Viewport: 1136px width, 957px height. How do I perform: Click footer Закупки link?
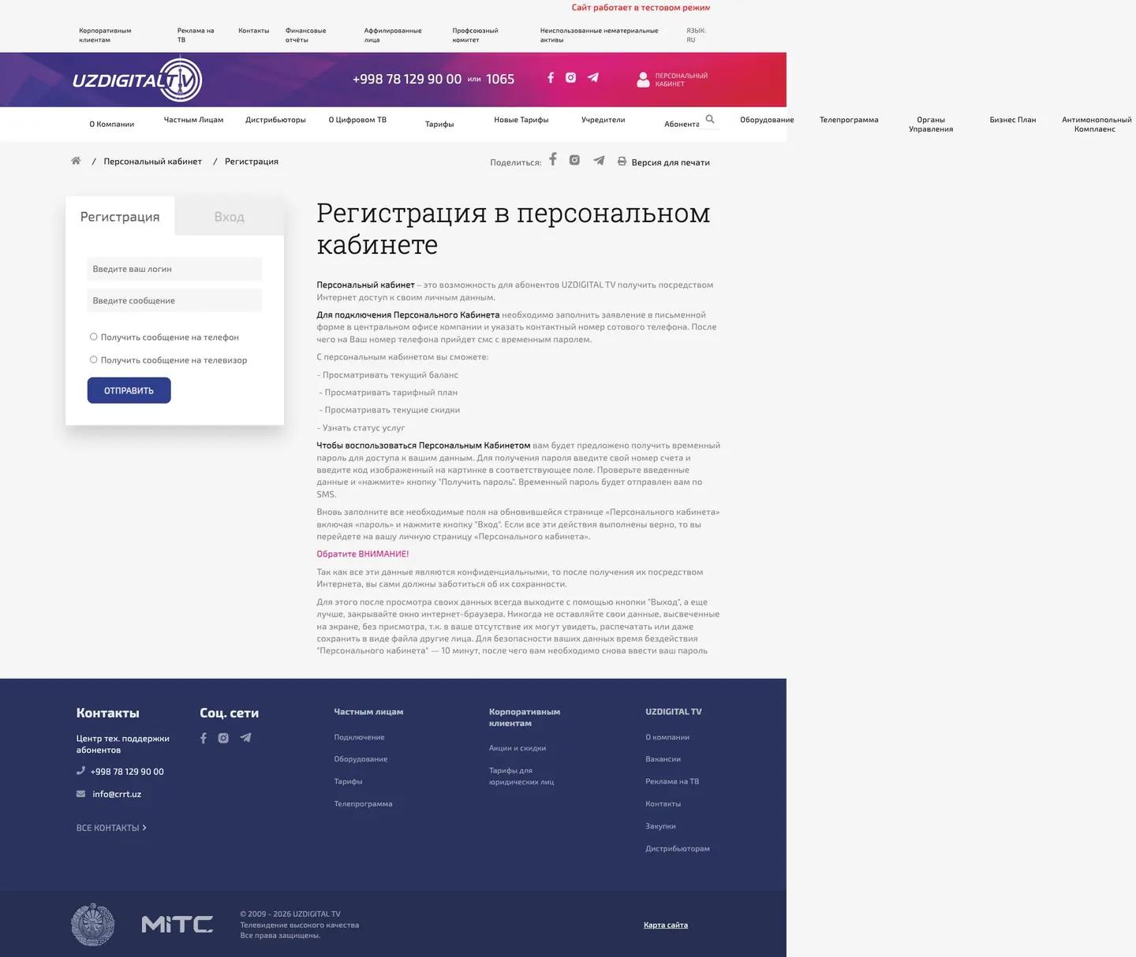coord(661,826)
